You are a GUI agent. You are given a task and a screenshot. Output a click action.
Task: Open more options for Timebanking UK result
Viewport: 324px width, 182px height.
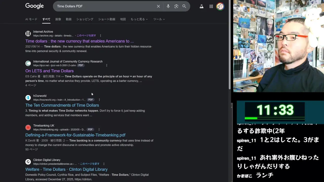99,129
